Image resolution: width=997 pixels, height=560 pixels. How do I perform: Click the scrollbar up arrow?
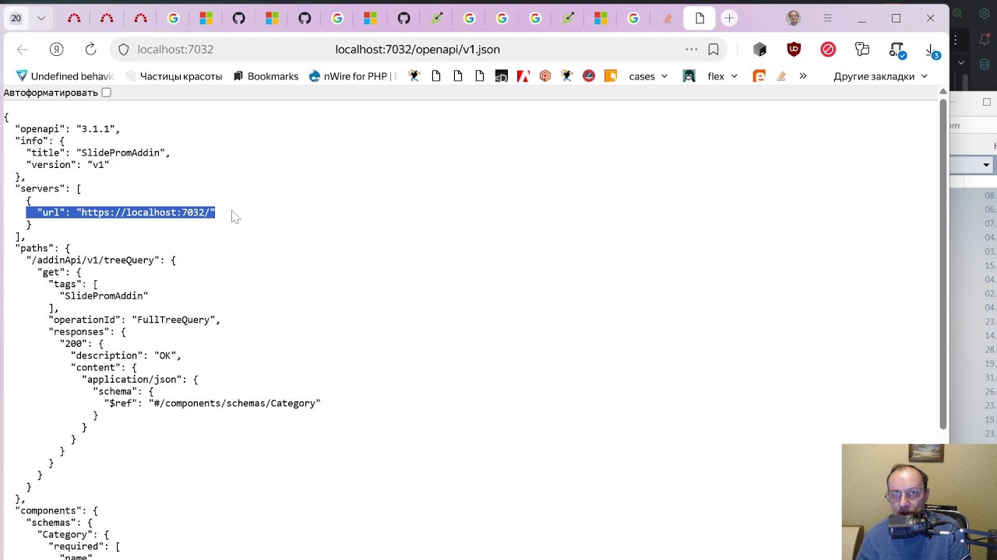pos(942,92)
